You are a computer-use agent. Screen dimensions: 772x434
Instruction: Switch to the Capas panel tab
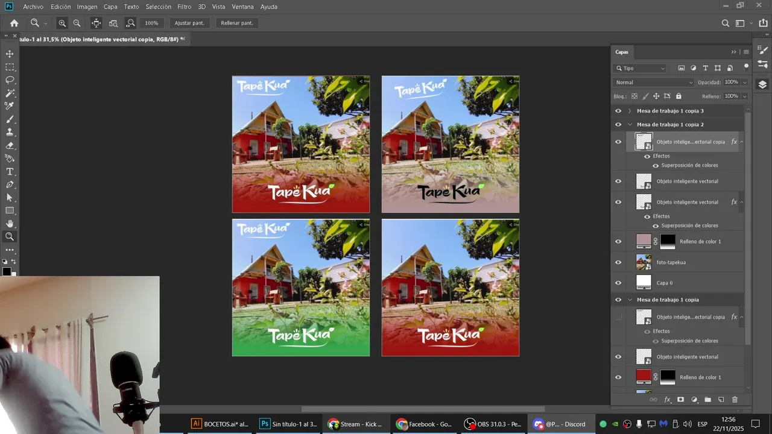coord(622,52)
